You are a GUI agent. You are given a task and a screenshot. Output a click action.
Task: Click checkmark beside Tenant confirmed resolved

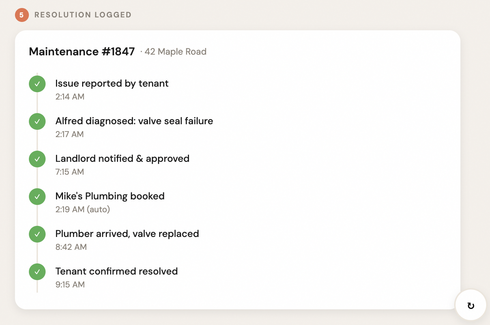(37, 272)
